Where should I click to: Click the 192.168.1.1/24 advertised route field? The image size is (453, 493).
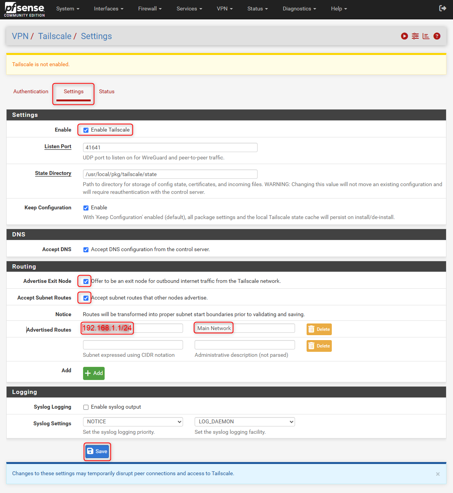pos(133,328)
